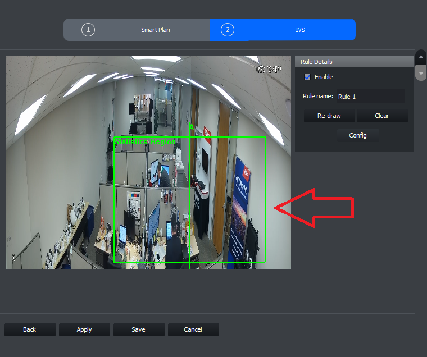Click the step 2 circle icon
Image resolution: width=427 pixels, height=357 pixels.
pos(228,30)
